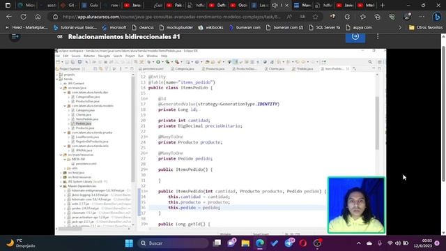Screen dimensions: 446x251
Task: Select the Pedido.java file in the tree
Action: click(84, 123)
